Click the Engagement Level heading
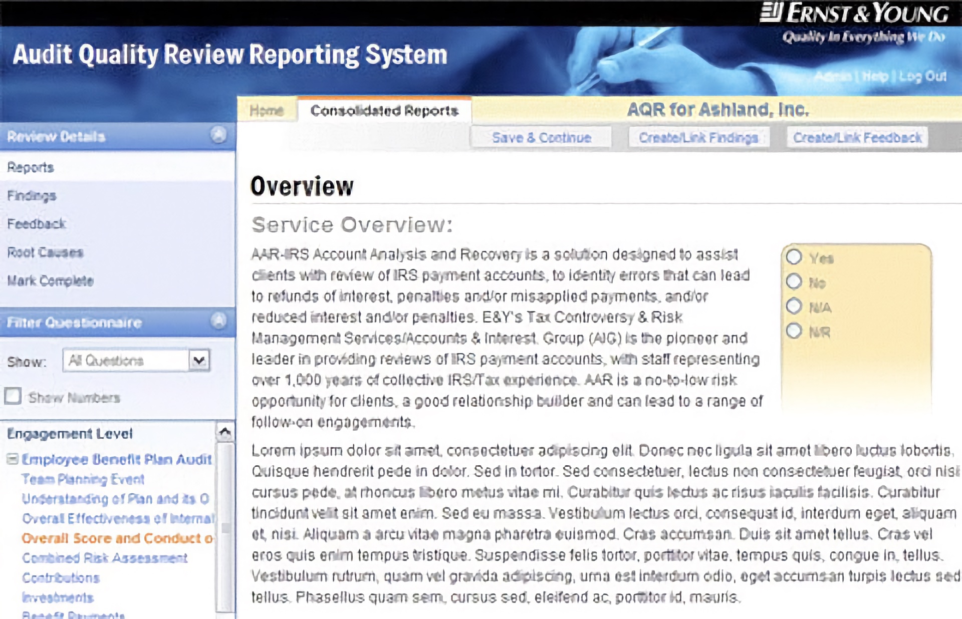 70,434
